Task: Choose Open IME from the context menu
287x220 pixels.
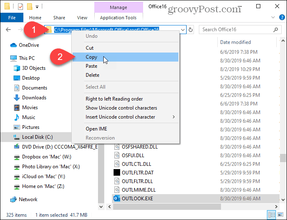Action: click(x=125, y=129)
